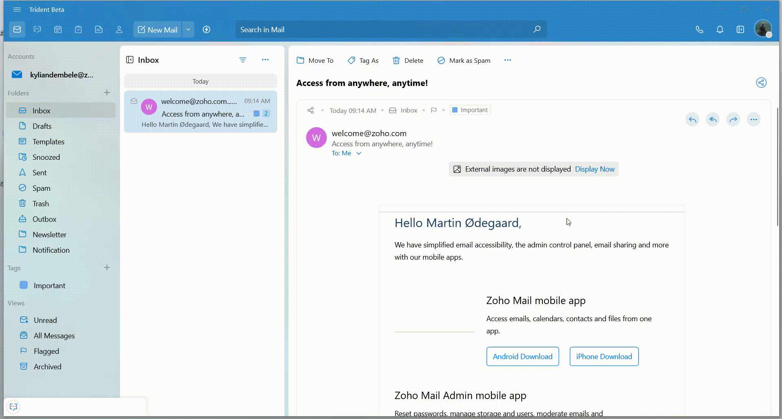Open the Folders add (+) expander menu

pyautogui.click(x=107, y=93)
